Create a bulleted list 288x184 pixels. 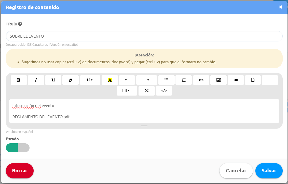pos(166,80)
